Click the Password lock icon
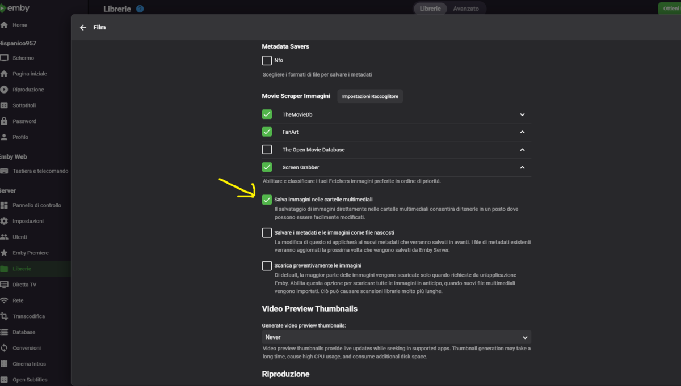 5,121
